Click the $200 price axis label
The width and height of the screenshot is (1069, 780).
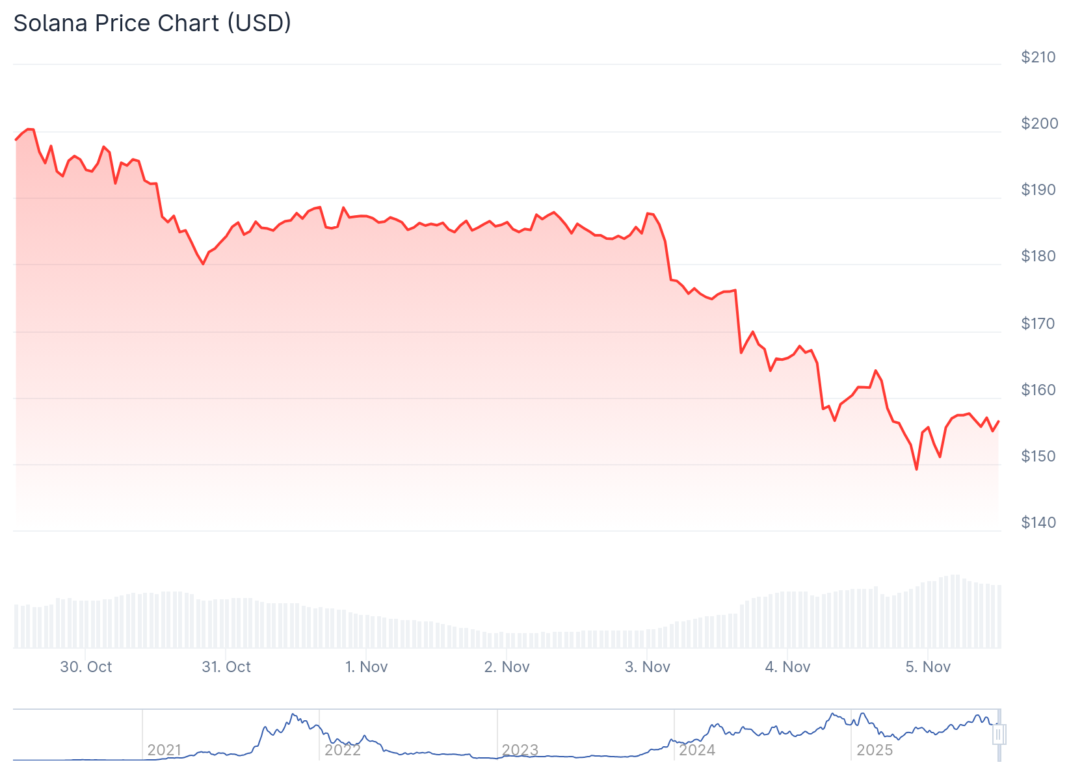pyautogui.click(x=1039, y=123)
